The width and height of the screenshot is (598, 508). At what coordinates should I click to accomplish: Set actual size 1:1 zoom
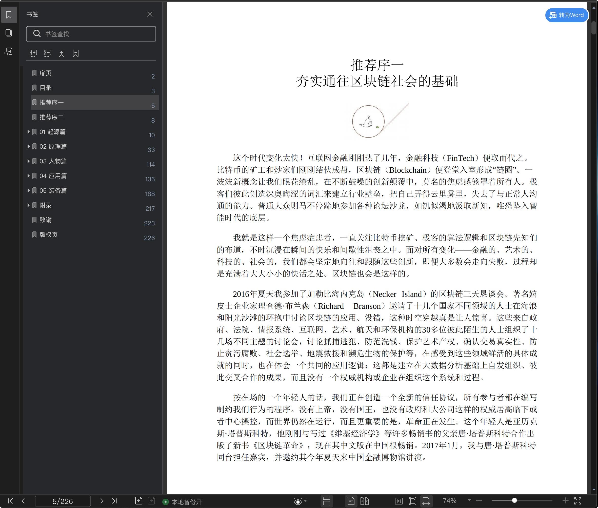(398, 501)
